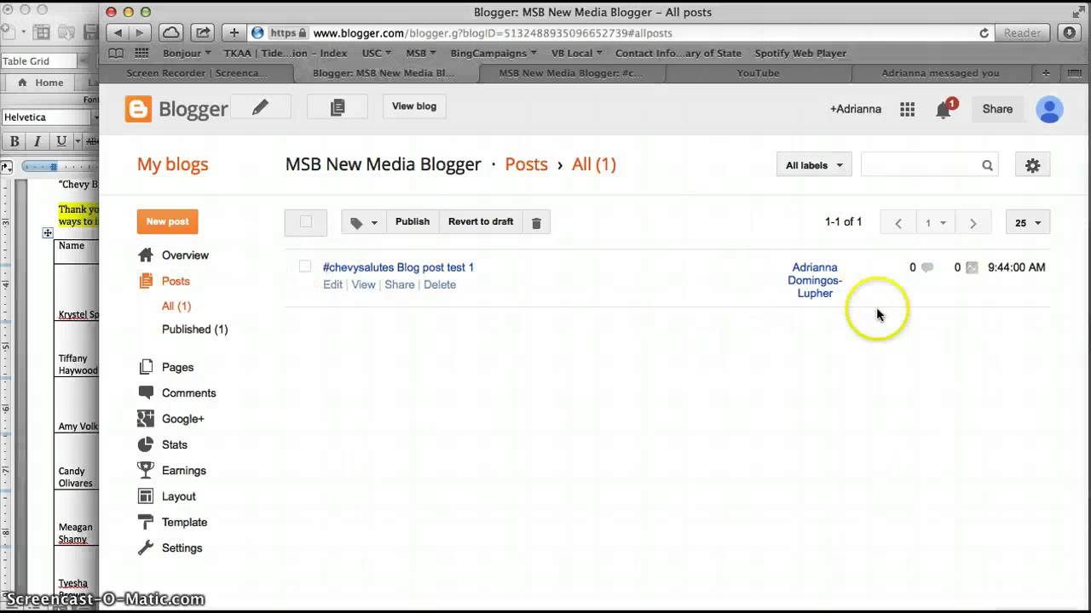Open the All labels dropdown
Screen dimensions: 1091x613
coord(814,165)
